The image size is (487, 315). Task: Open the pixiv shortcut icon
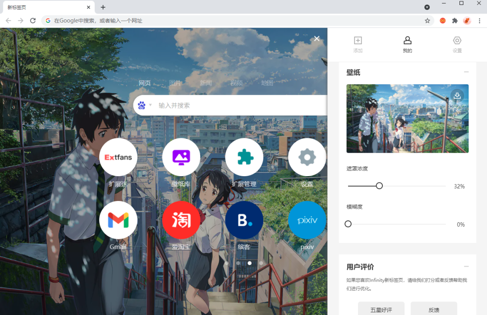point(307,220)
